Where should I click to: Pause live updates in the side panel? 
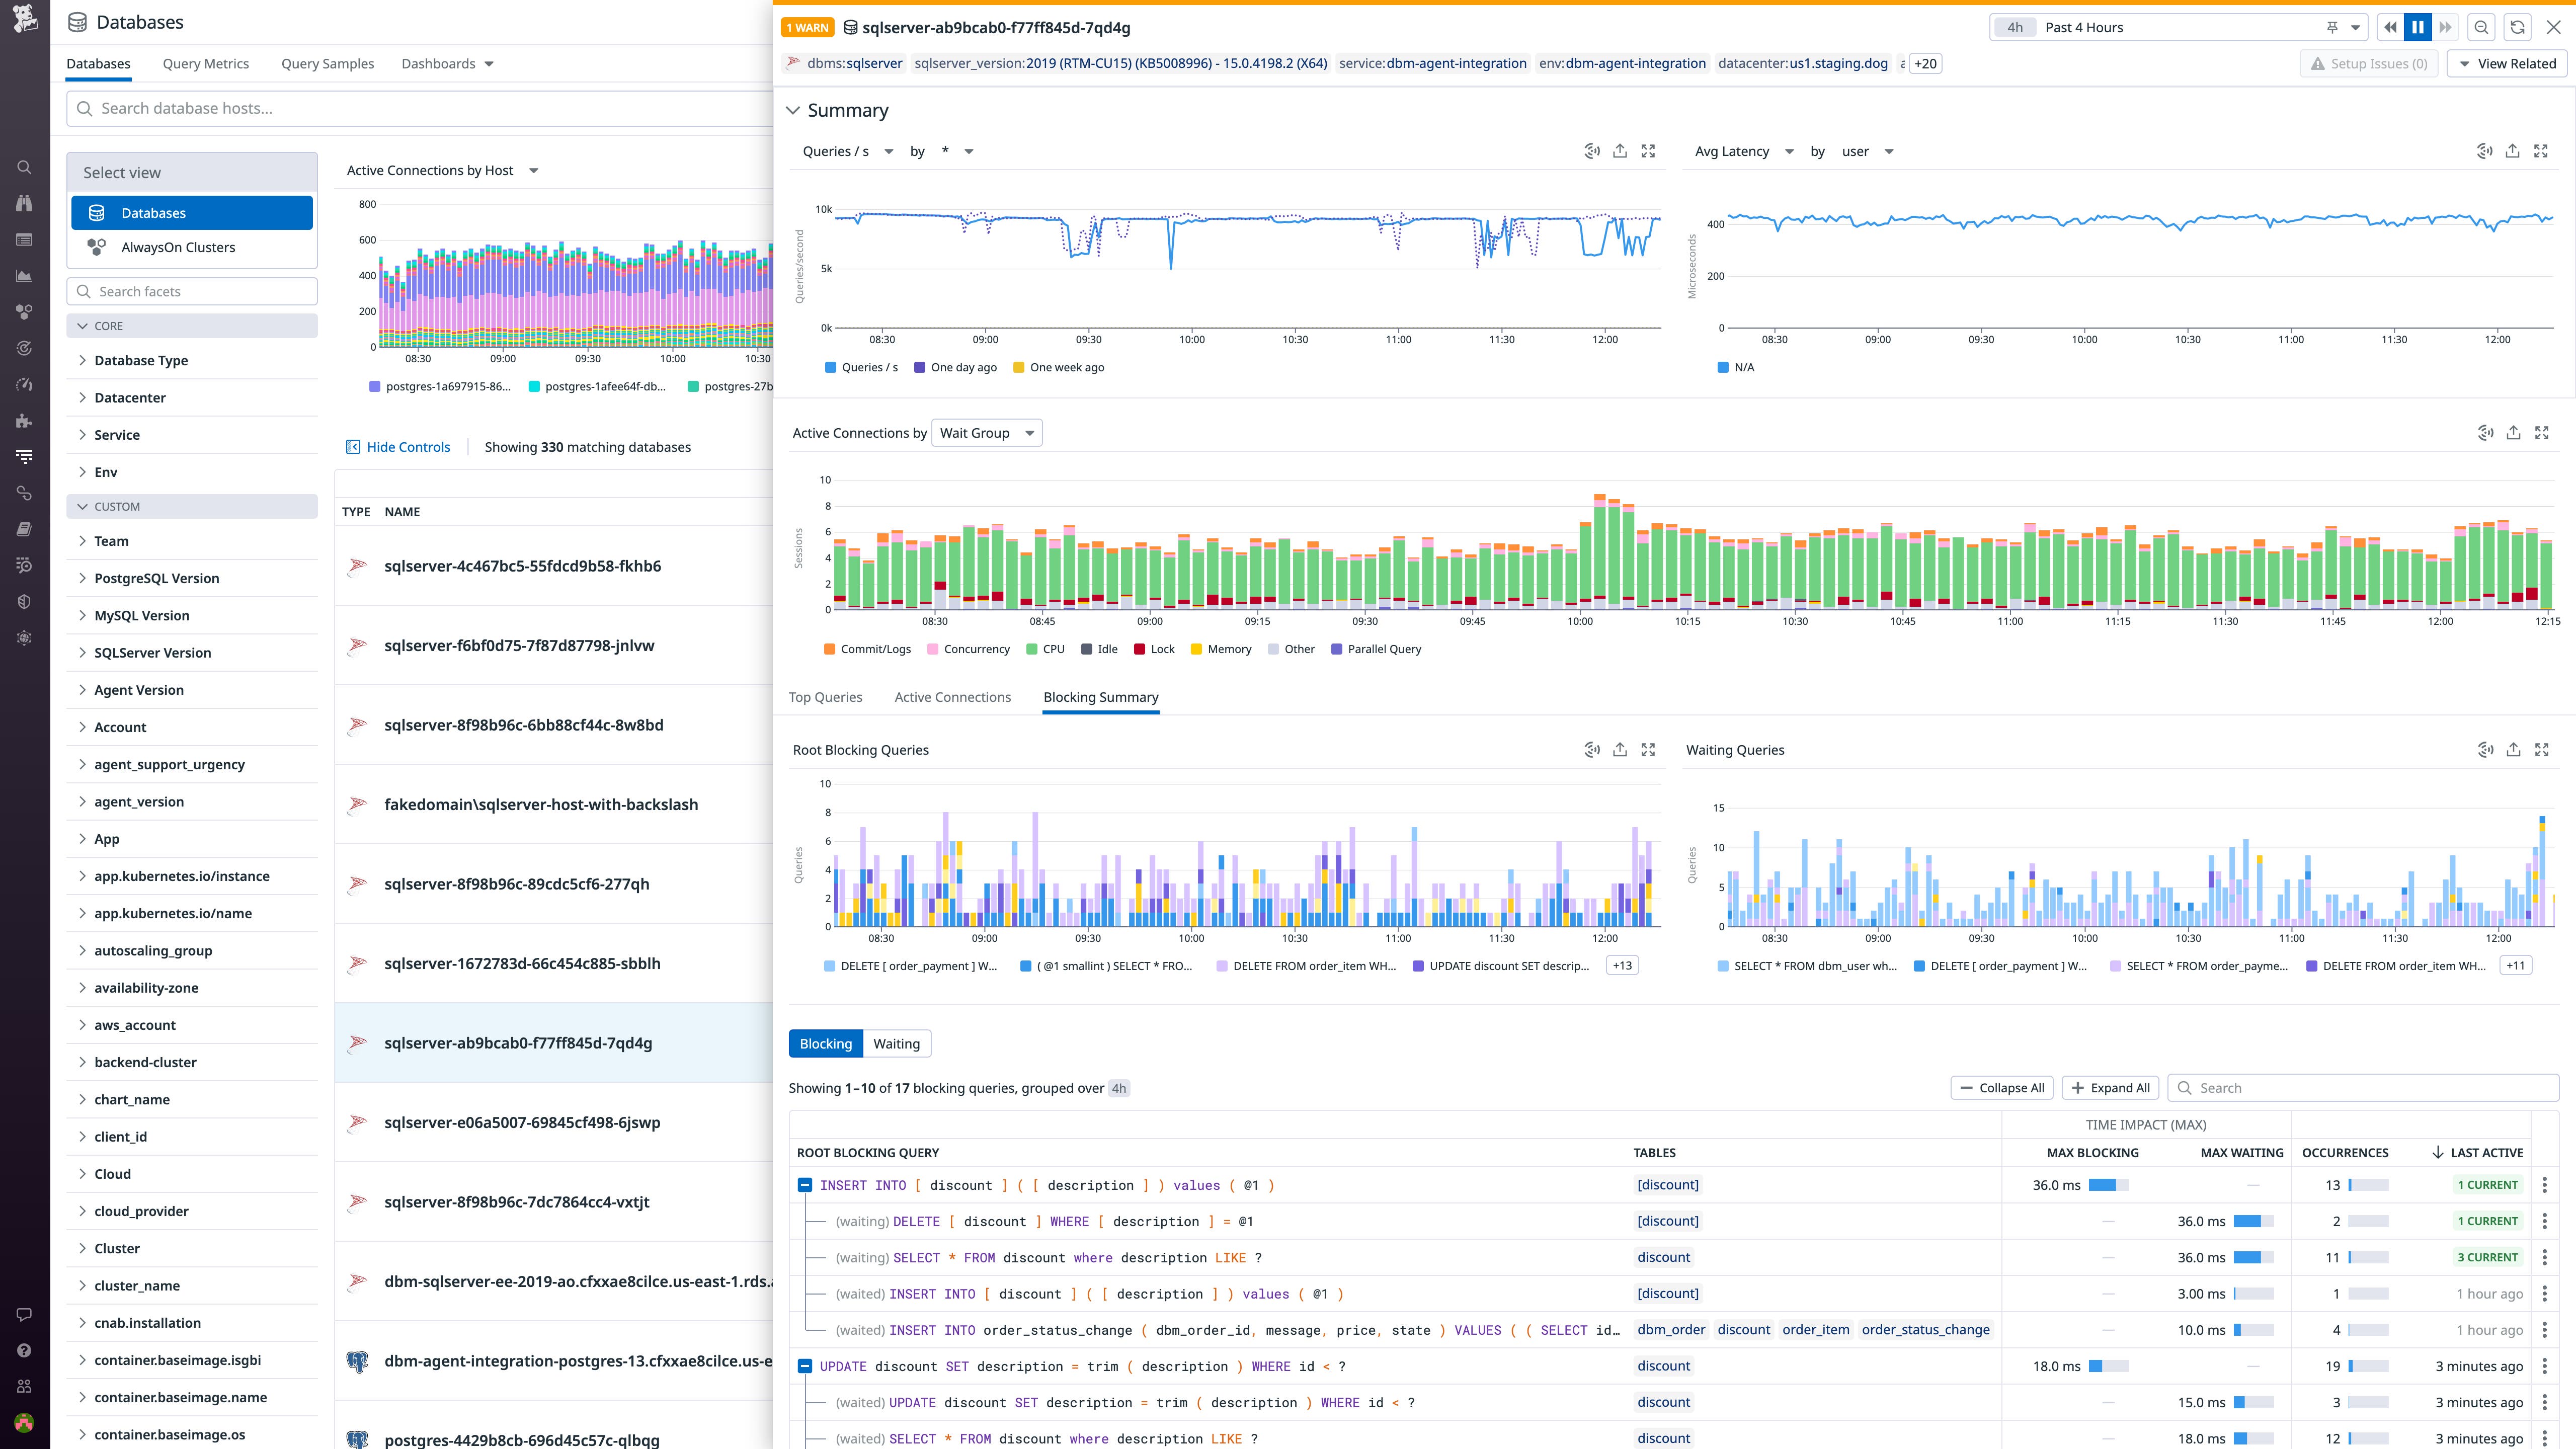point(2417,27)
